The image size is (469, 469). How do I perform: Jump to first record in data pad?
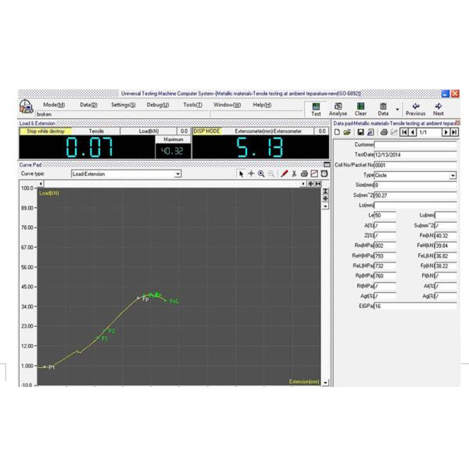[x=404, y=132]
